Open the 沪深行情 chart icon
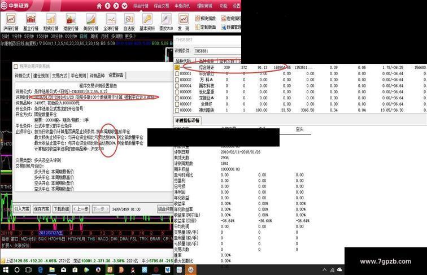 click(x=11, y=22)
